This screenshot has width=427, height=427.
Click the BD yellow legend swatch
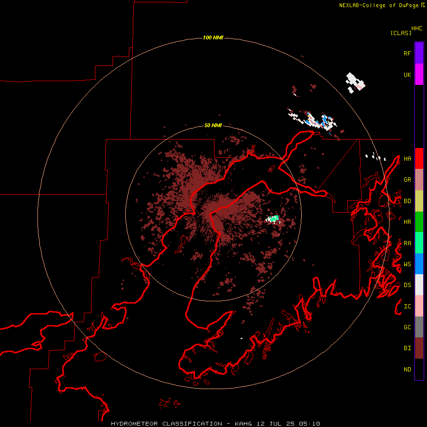pyautogui.click(x=419, y=201)
